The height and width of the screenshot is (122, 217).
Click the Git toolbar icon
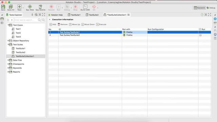coord(94,7)
